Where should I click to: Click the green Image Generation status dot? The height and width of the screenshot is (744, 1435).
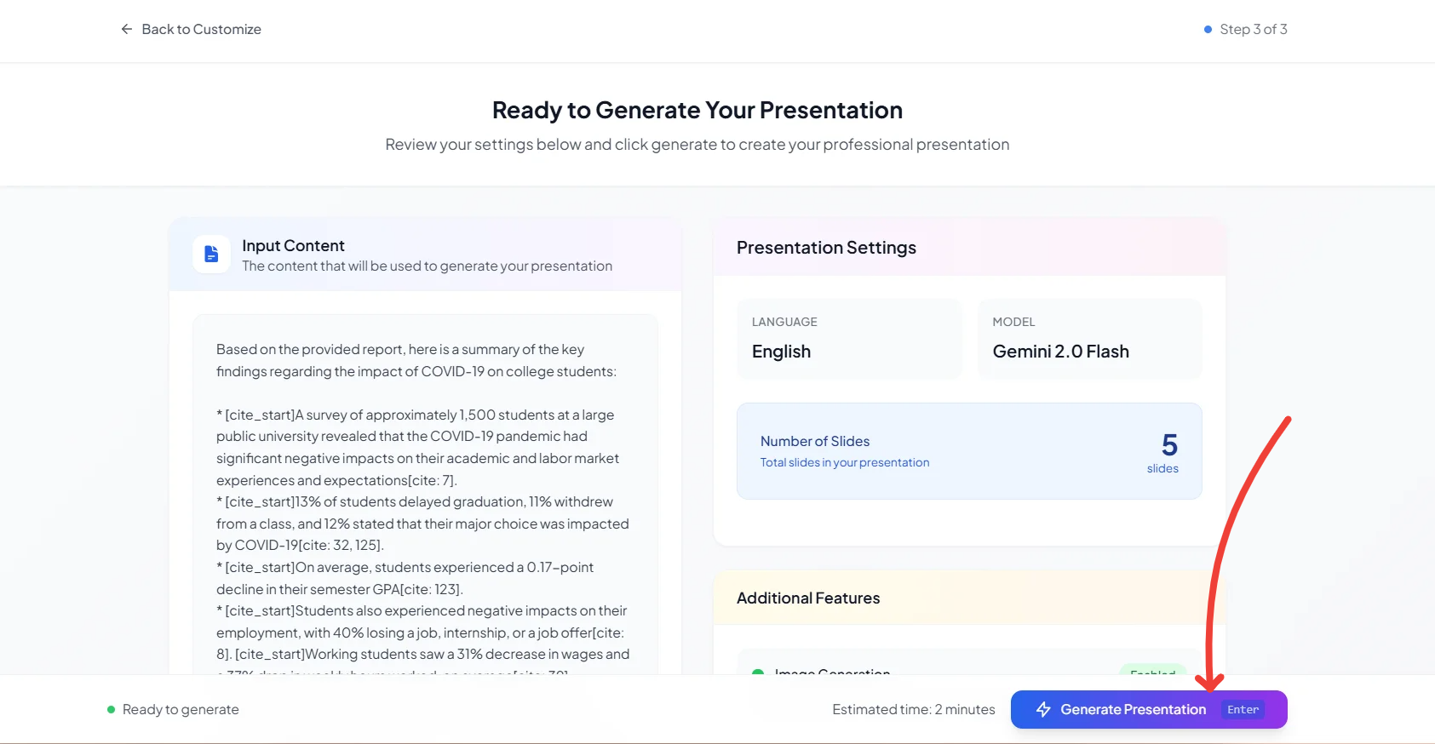pyautogui.click(x=758, y=672)
